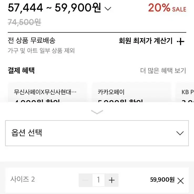
Task: Collapse the option sheet with the down chevron handle
Action: [x=97, y=112]
